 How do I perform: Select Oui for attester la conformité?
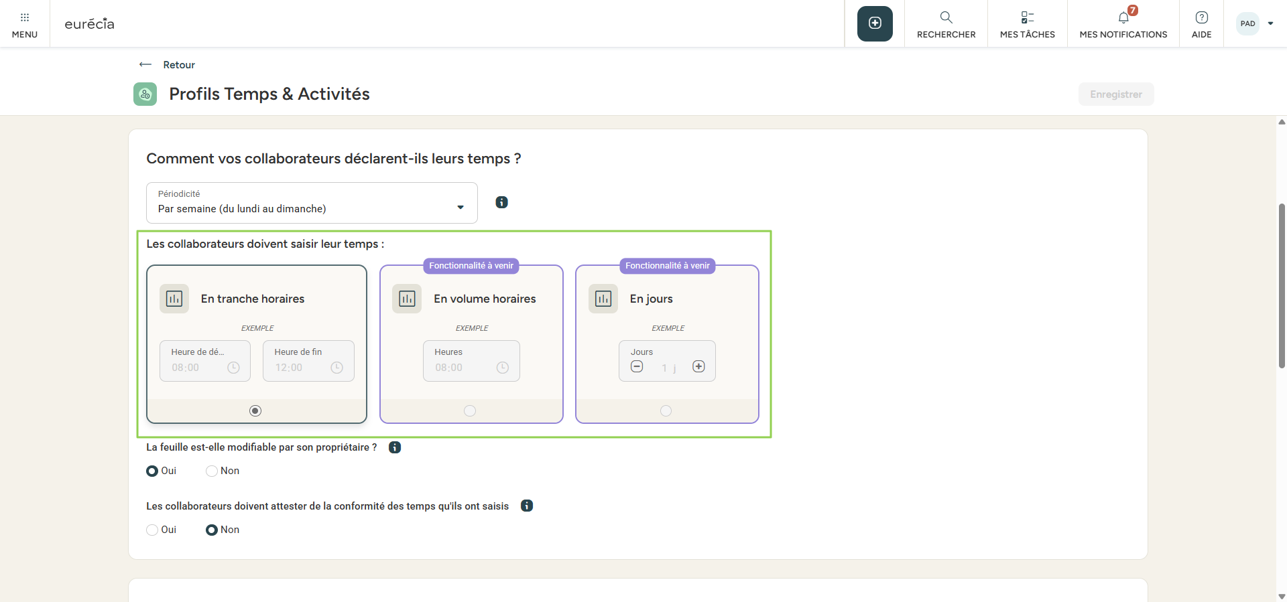[x=152, y=530]
